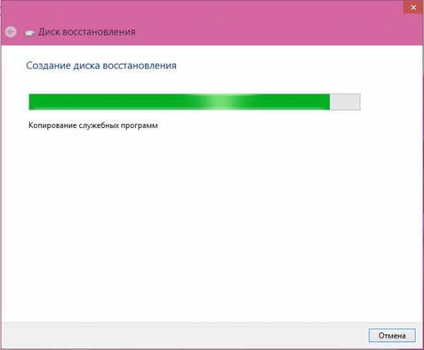Click the word восстановления in the blue heading
Screen dimensions: 424x350
pos(139,66)
